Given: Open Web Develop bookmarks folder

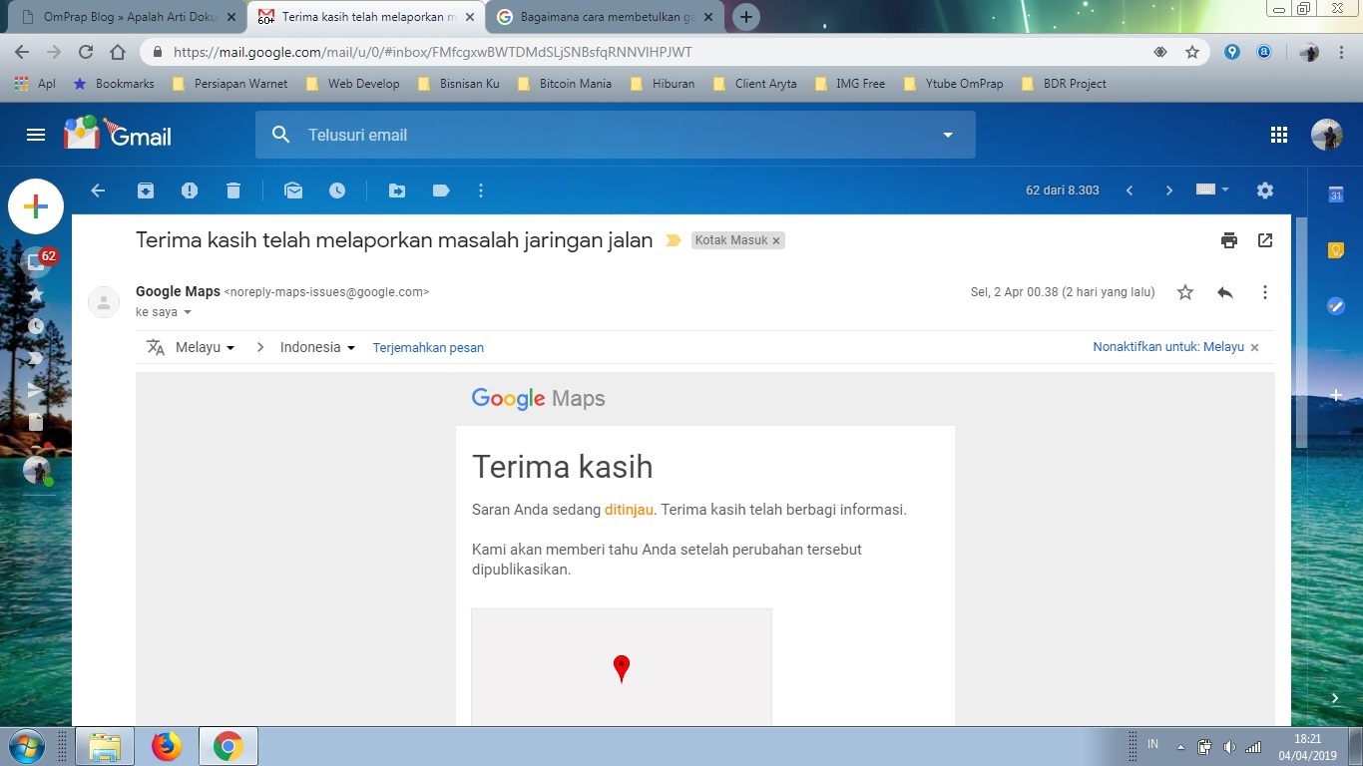Looking at the screenshot, I should click(x=352, y=84).
